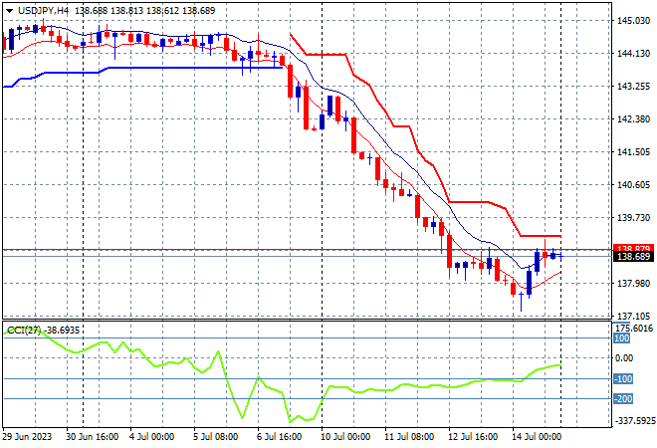Click the blue 100 level tag in CCI panel
The image size is (657, 448).
[621, 338]
